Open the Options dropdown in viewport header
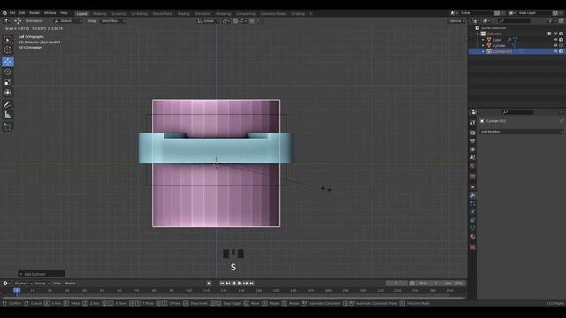The width and height of the screenshot is (566, 318). [x=456, y=21]
